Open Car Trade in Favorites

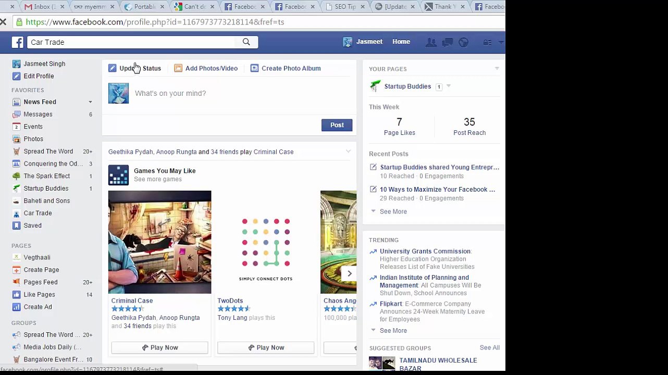coord(38,213)
